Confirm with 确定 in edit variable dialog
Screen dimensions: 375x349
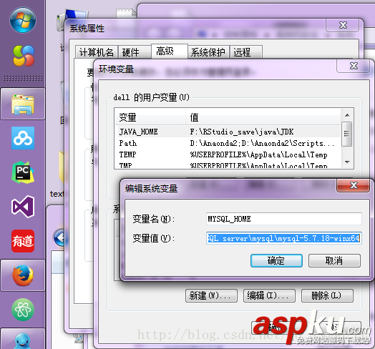point(276,260)
